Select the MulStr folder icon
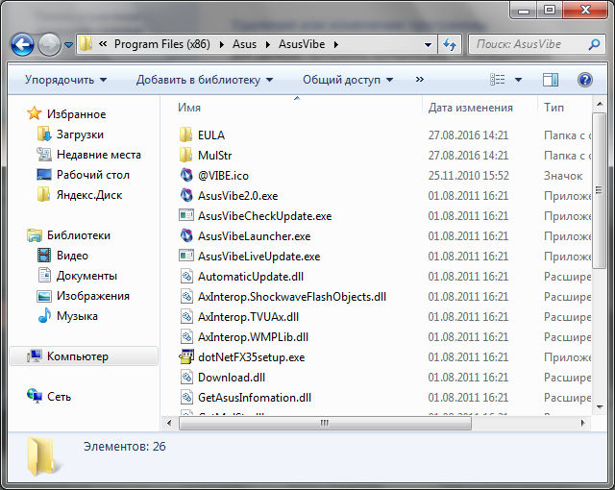The height and width of the screenshot is (490, 615). (185, 155)
